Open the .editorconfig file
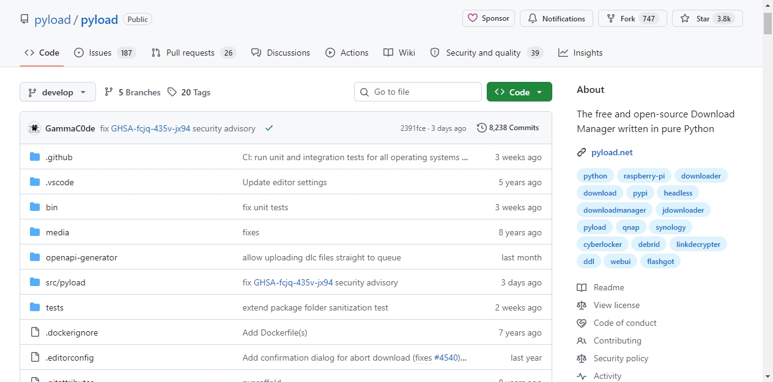 70,358
